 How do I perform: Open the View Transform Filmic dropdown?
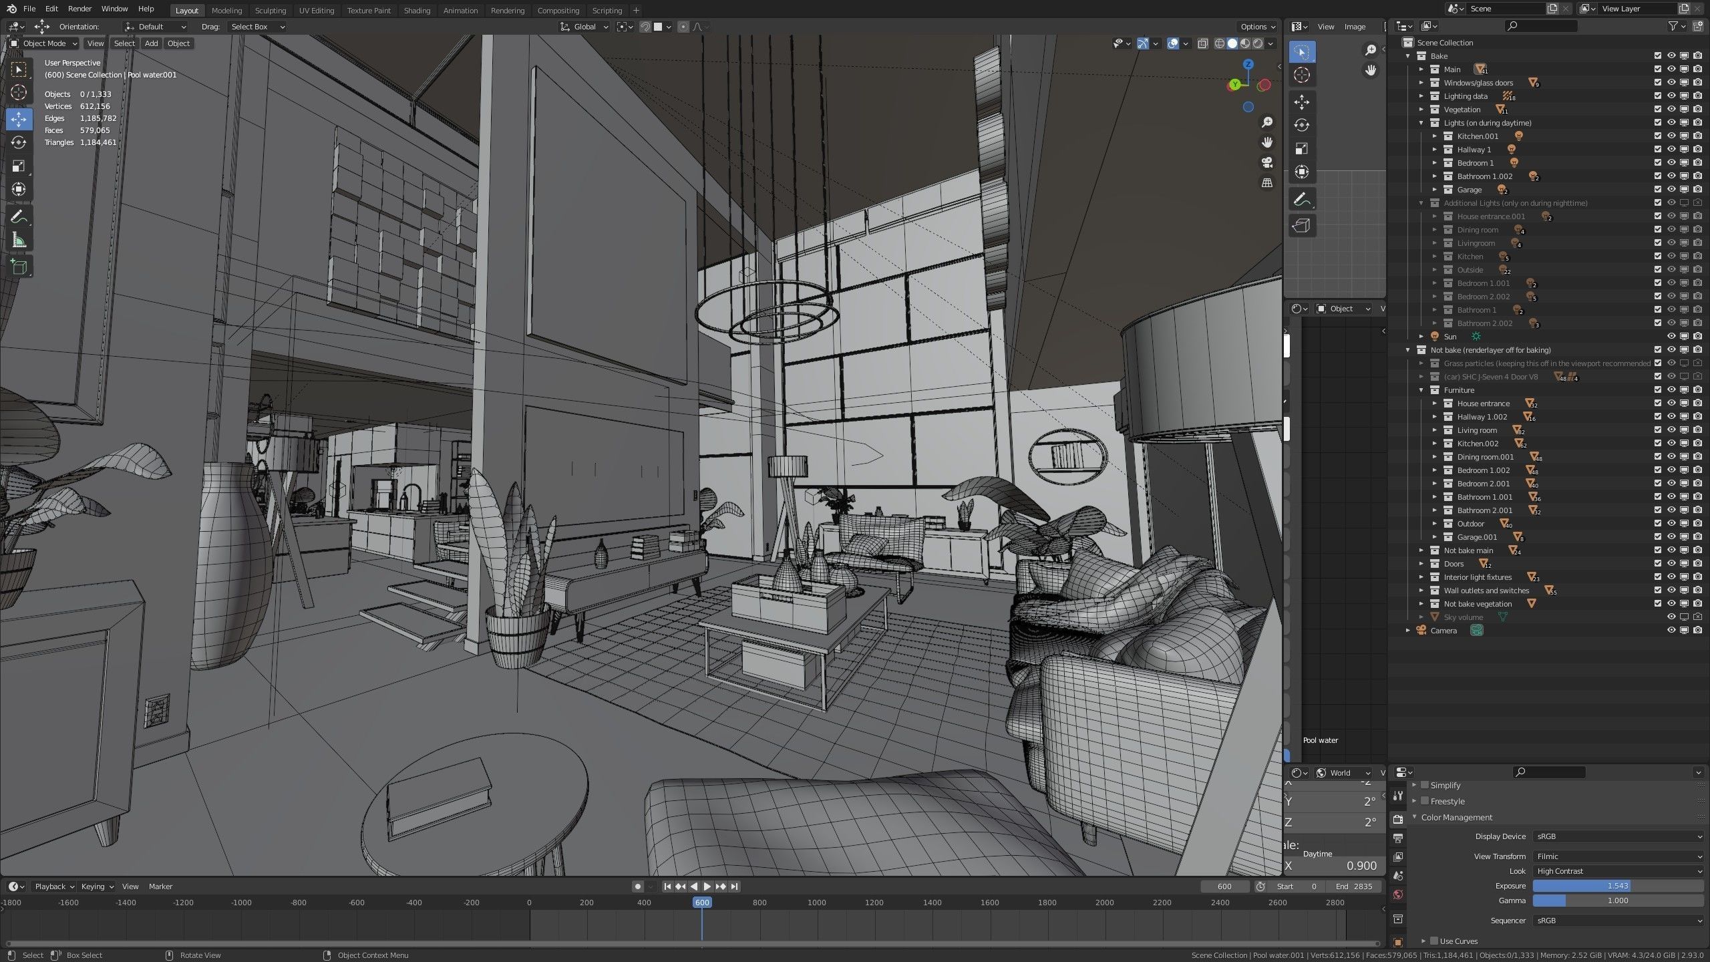[1618, 856]
